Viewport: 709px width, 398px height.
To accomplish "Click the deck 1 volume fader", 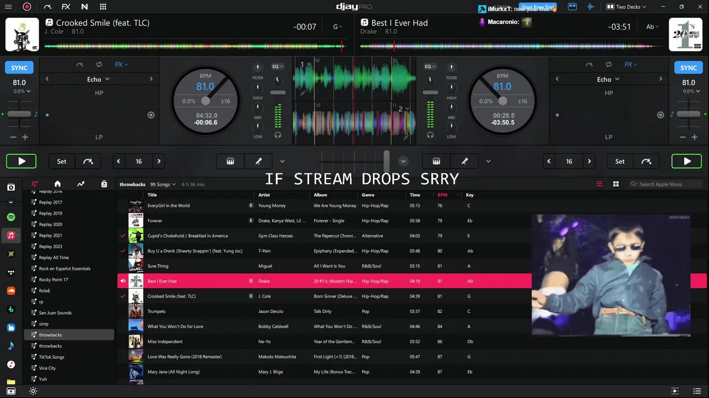I will (x=278, y=92).
